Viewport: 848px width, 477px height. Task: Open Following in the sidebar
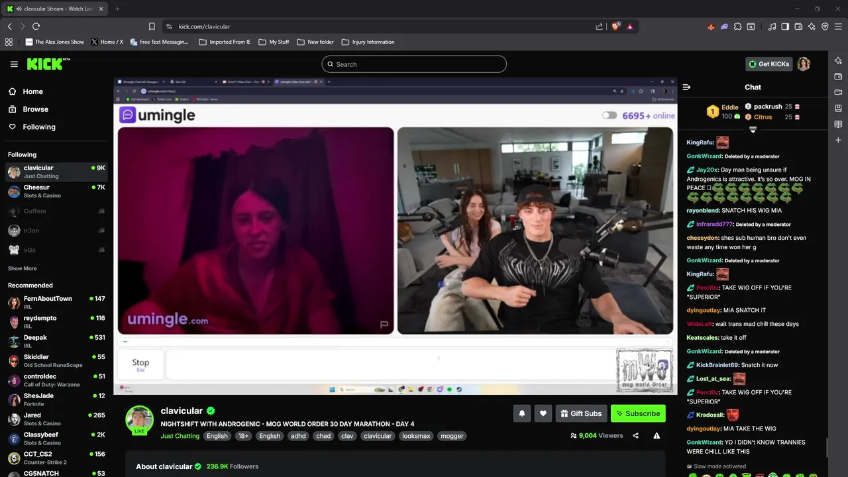38,127
